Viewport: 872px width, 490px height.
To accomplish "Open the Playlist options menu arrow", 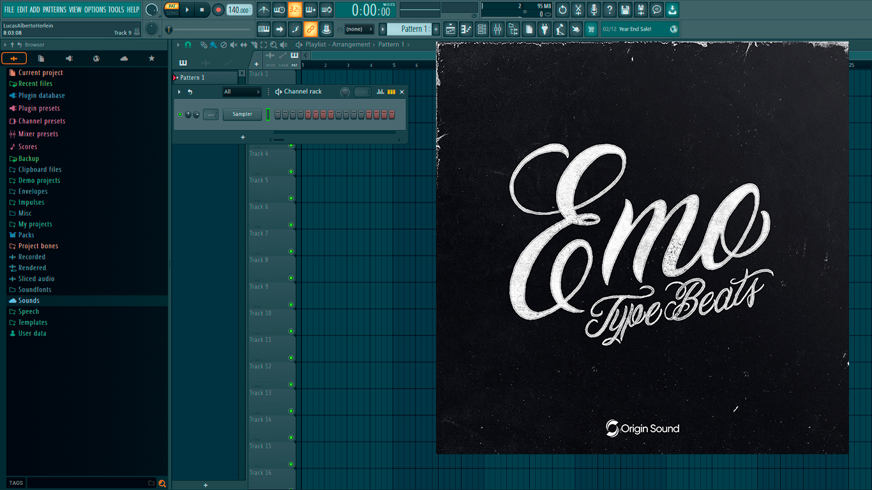I will 179,45.
